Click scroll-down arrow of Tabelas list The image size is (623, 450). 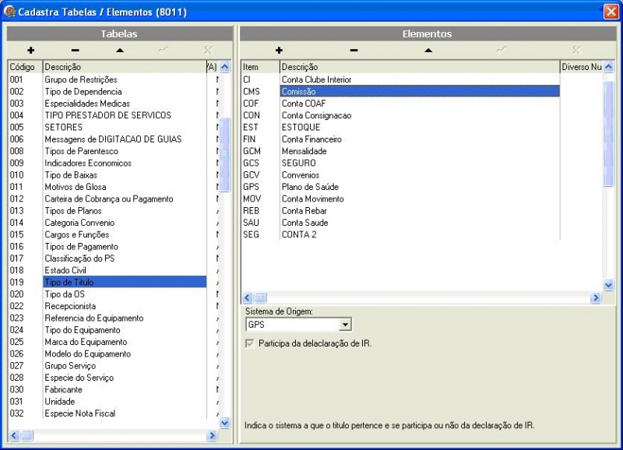coord(224,423)
